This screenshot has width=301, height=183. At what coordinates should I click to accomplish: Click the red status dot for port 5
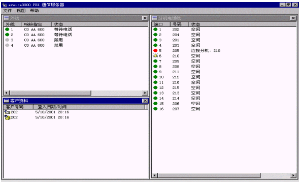155,50
